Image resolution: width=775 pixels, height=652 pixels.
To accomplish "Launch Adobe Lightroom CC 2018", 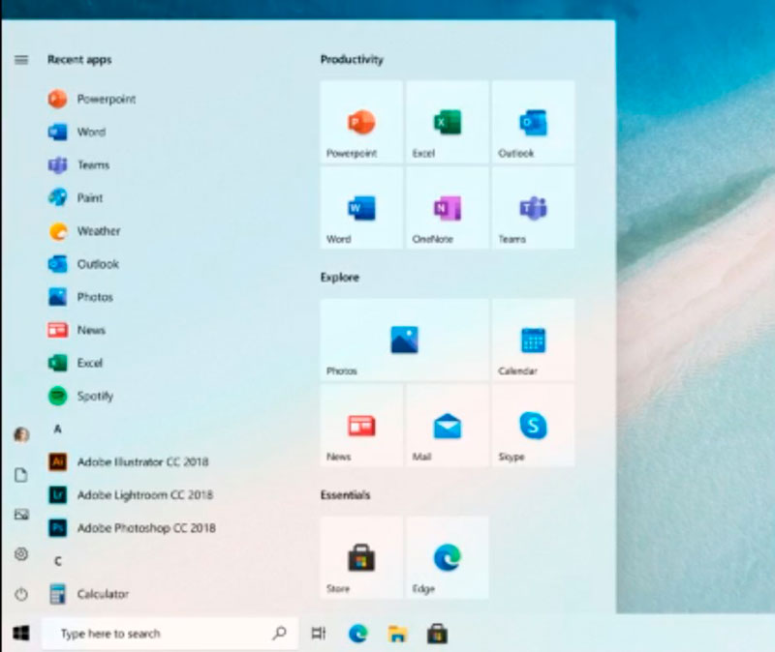I will (x=131, y=495).
